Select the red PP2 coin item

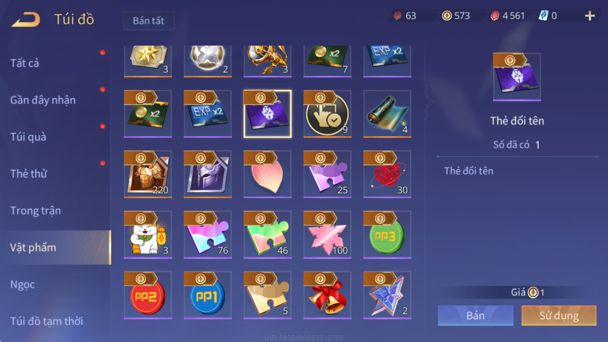148,295
